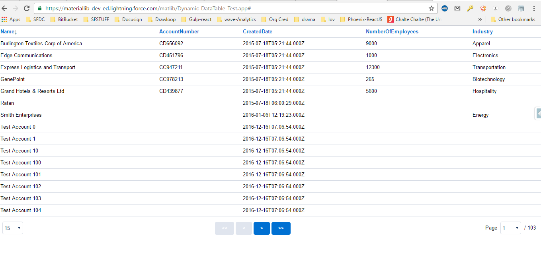
Task: Open the SFDC bookmark folder
Action: click(x=35, y=19)
